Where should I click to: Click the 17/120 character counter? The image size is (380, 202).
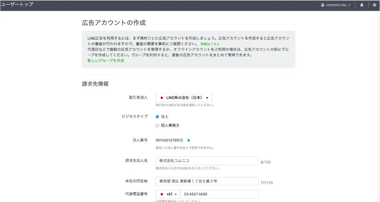[x=267, y=182]
